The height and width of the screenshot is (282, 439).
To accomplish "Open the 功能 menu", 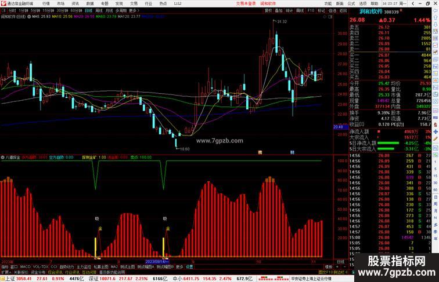I will 328,3.
